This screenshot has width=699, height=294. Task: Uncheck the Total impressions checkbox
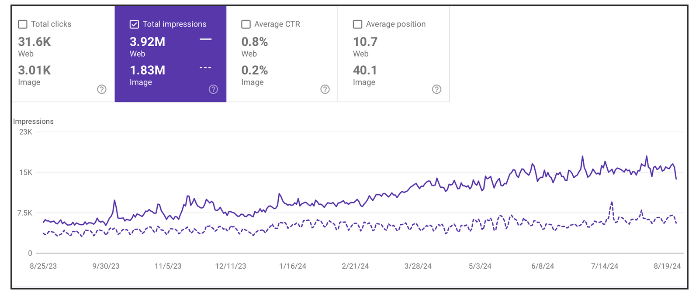pyautogui.click(x=134, y=24)
